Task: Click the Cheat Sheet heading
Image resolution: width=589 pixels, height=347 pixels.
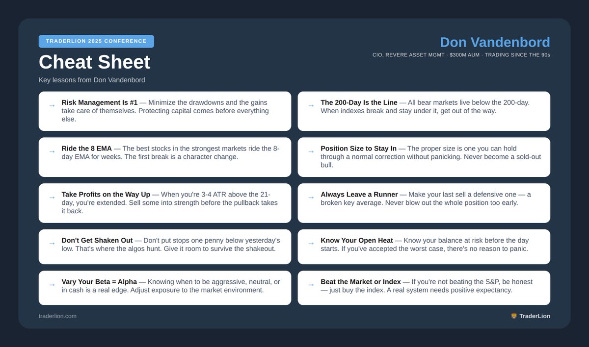Action: click(94, 62)
